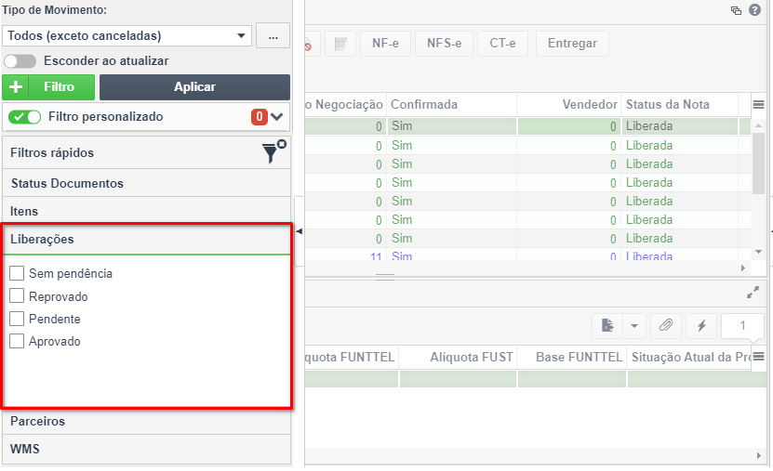The height and width of the screenshot is (471, 773).
Task: Open grid column options menu icon
Action: click(759, 104)
